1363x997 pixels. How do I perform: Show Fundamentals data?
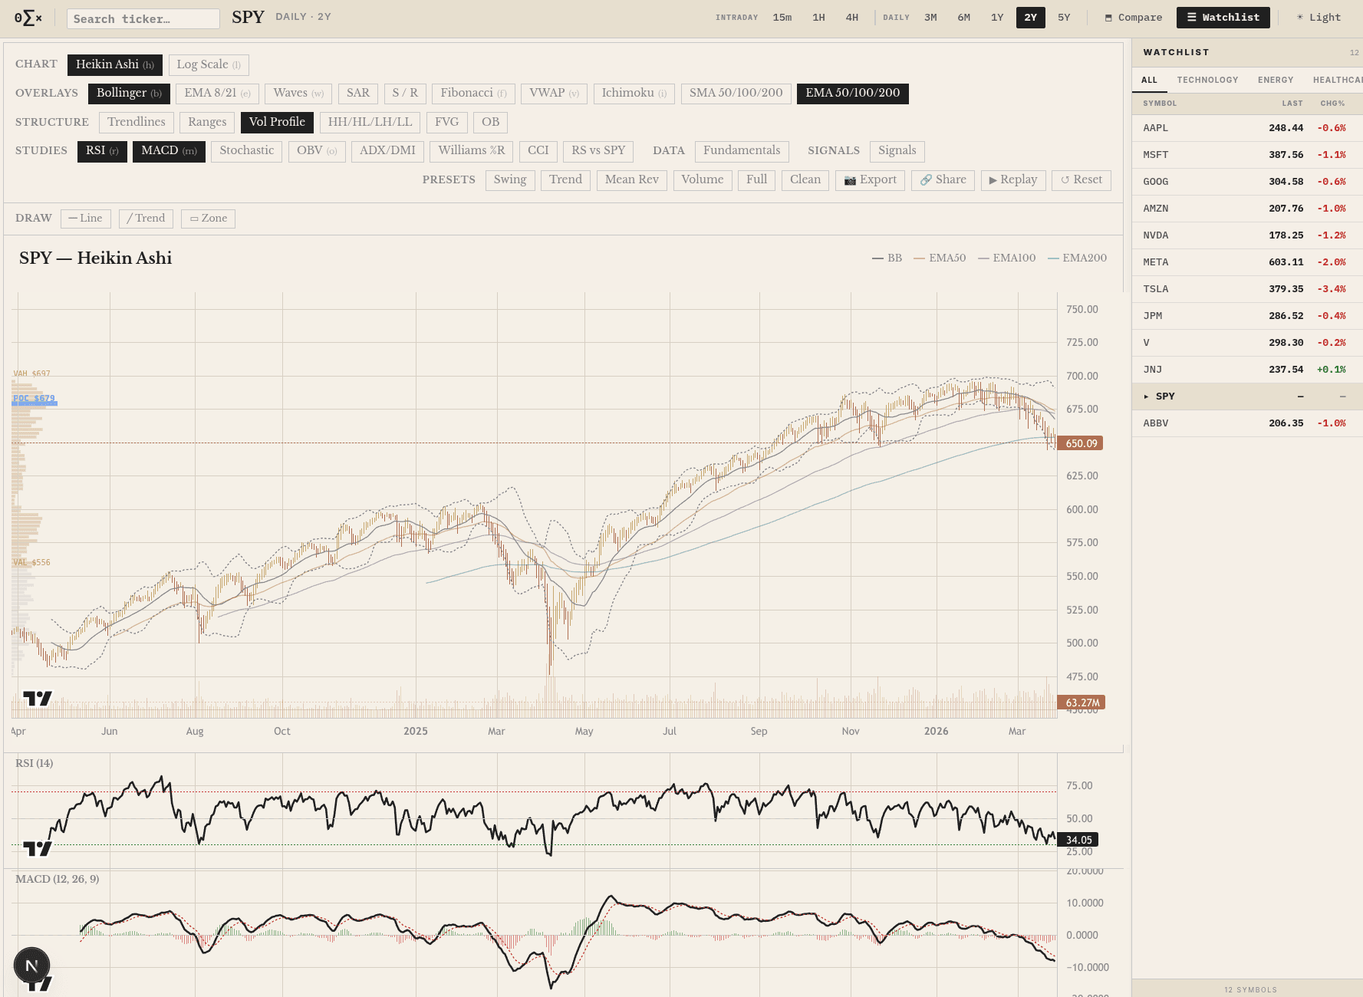point(742,151)
